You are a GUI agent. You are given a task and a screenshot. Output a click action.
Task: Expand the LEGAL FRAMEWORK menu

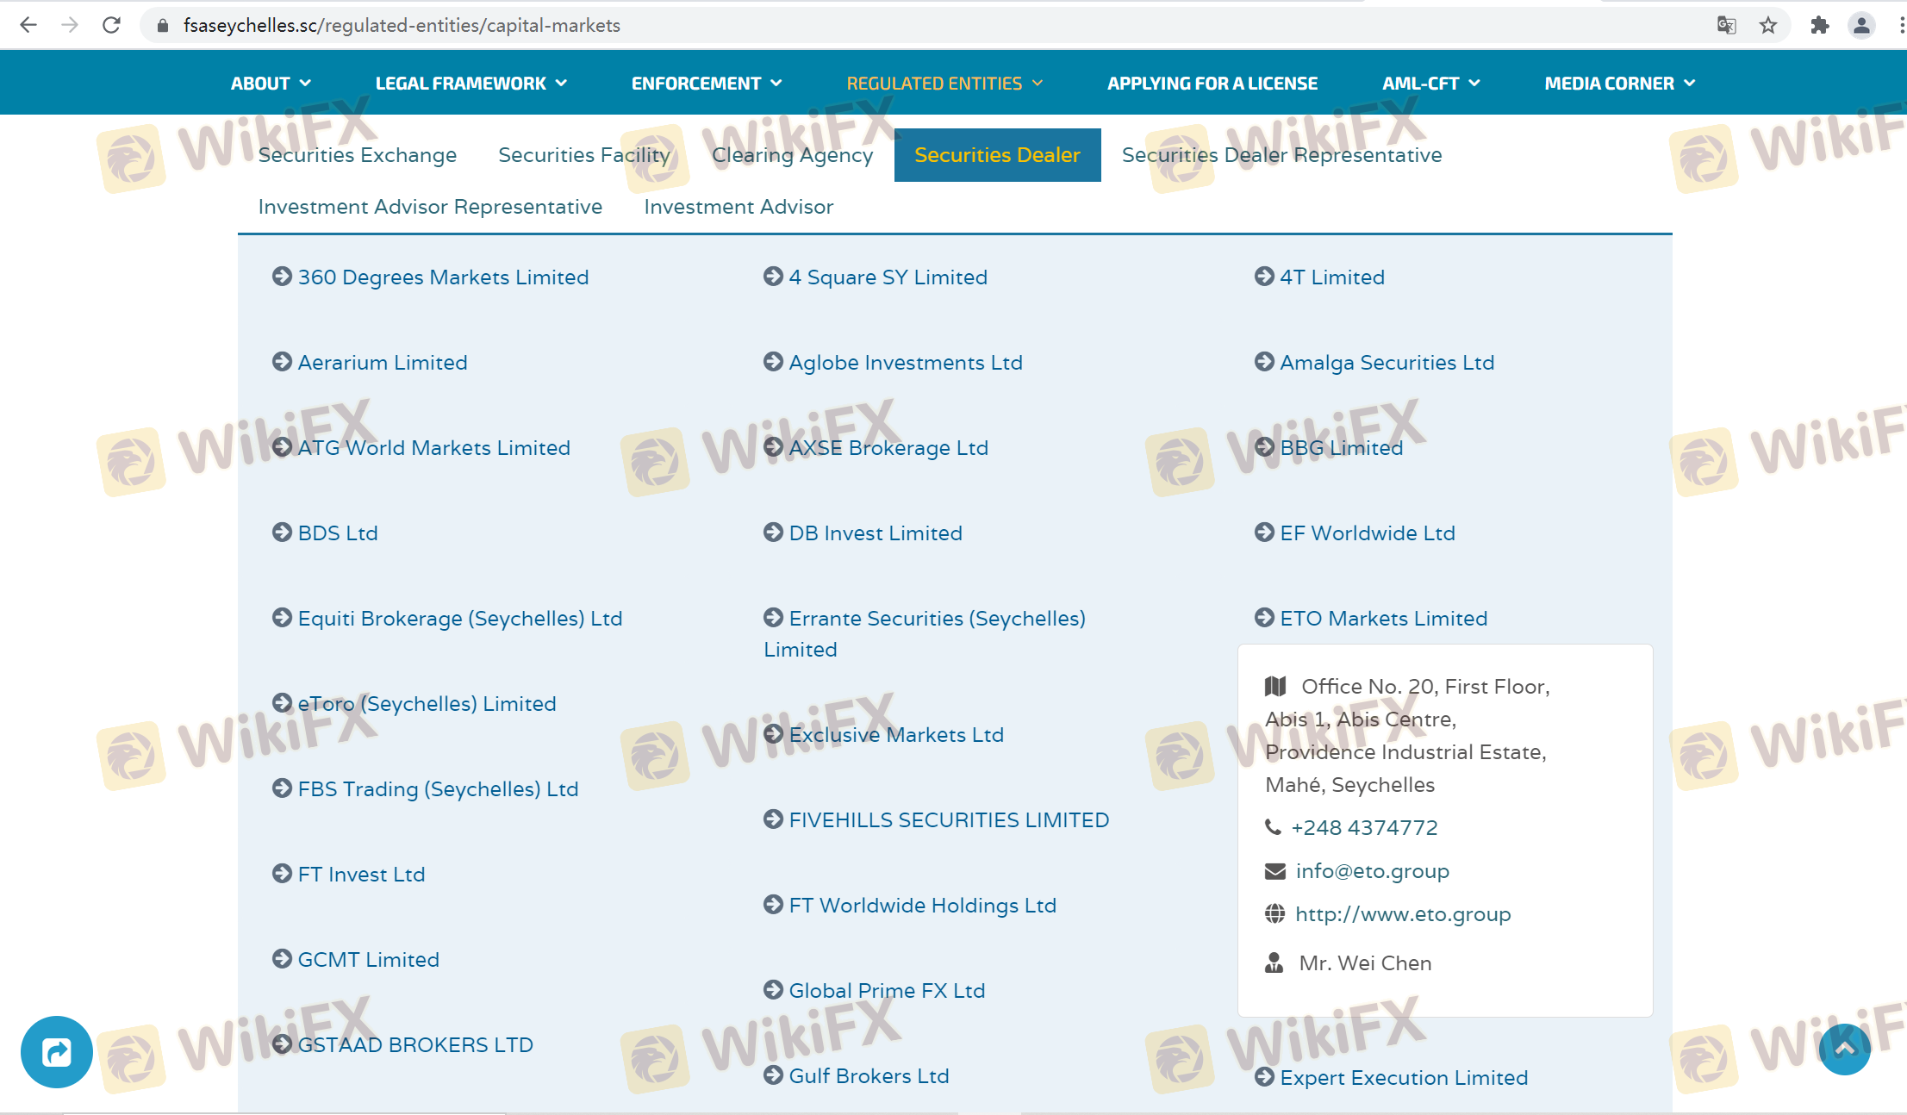tap(471, 84)
